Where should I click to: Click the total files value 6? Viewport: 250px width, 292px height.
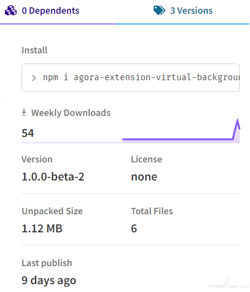point(134,228)
